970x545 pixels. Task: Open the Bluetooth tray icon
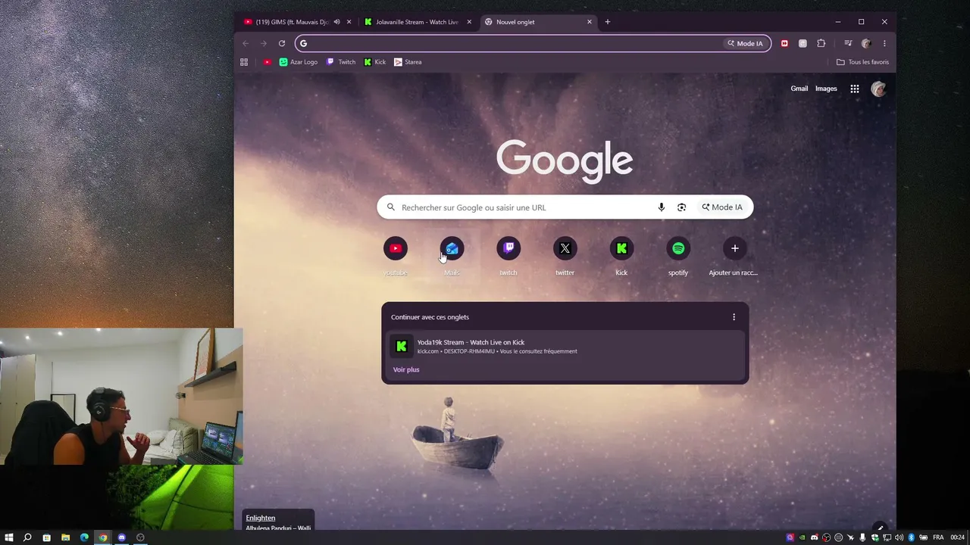(x=911, y=537)
